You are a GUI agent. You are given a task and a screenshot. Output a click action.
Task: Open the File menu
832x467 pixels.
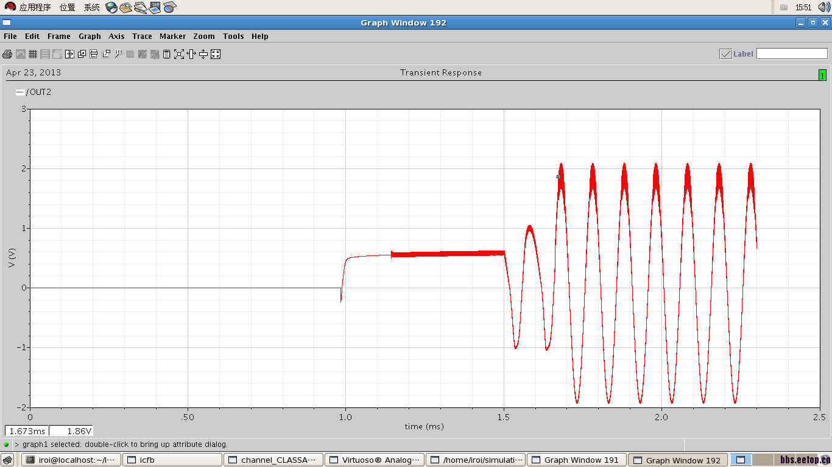[10, 36]
